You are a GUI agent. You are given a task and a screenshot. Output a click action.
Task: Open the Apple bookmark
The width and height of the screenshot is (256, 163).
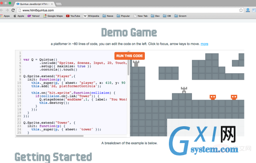pos(19,16)
